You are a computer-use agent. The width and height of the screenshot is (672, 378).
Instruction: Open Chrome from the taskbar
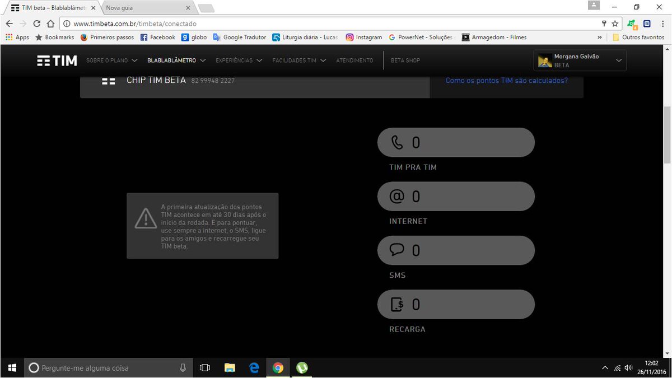[277, 367]
